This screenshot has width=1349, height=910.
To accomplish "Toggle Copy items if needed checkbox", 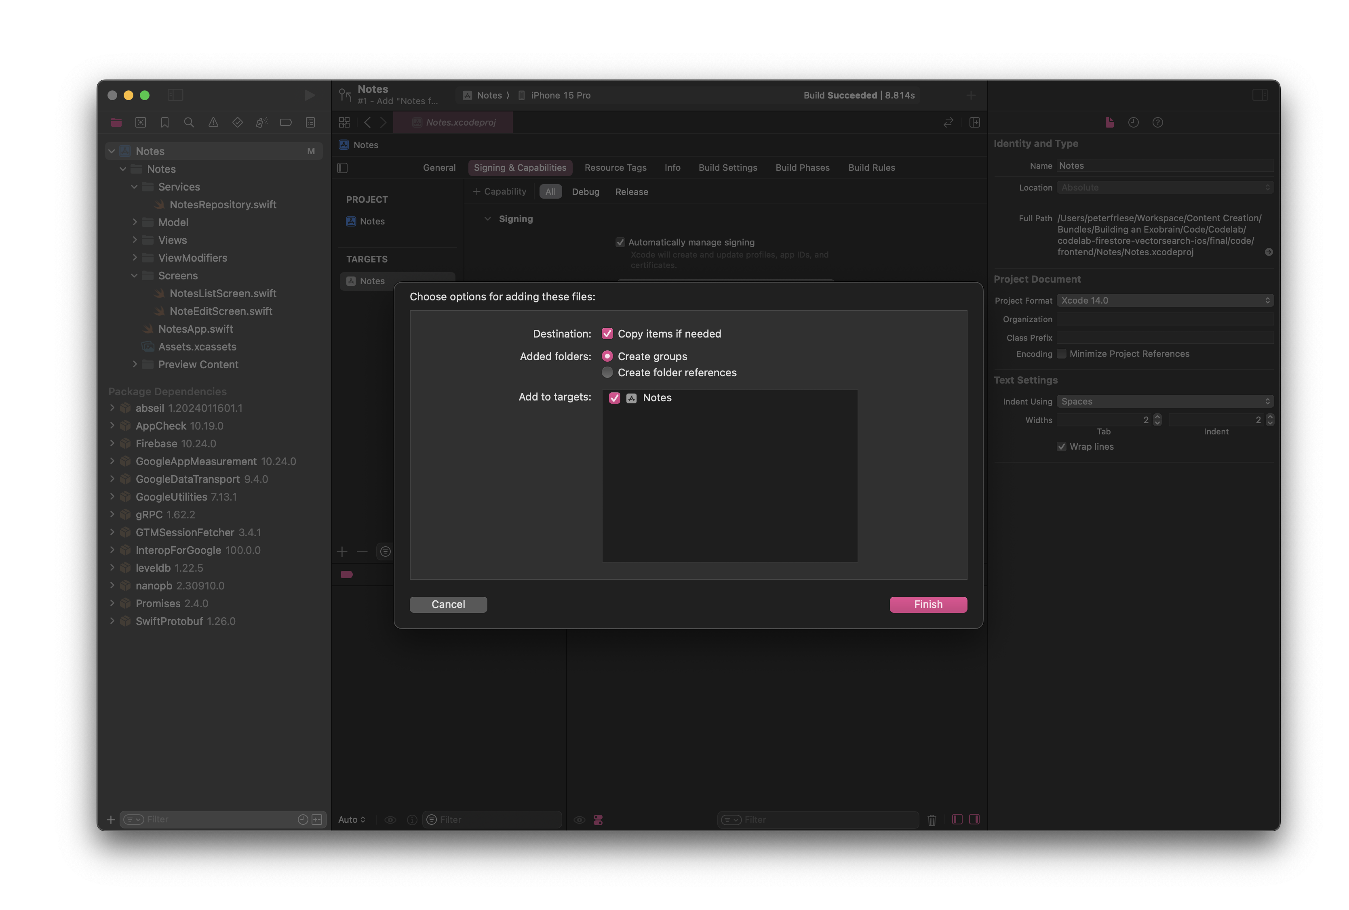I will click(607, 333).
